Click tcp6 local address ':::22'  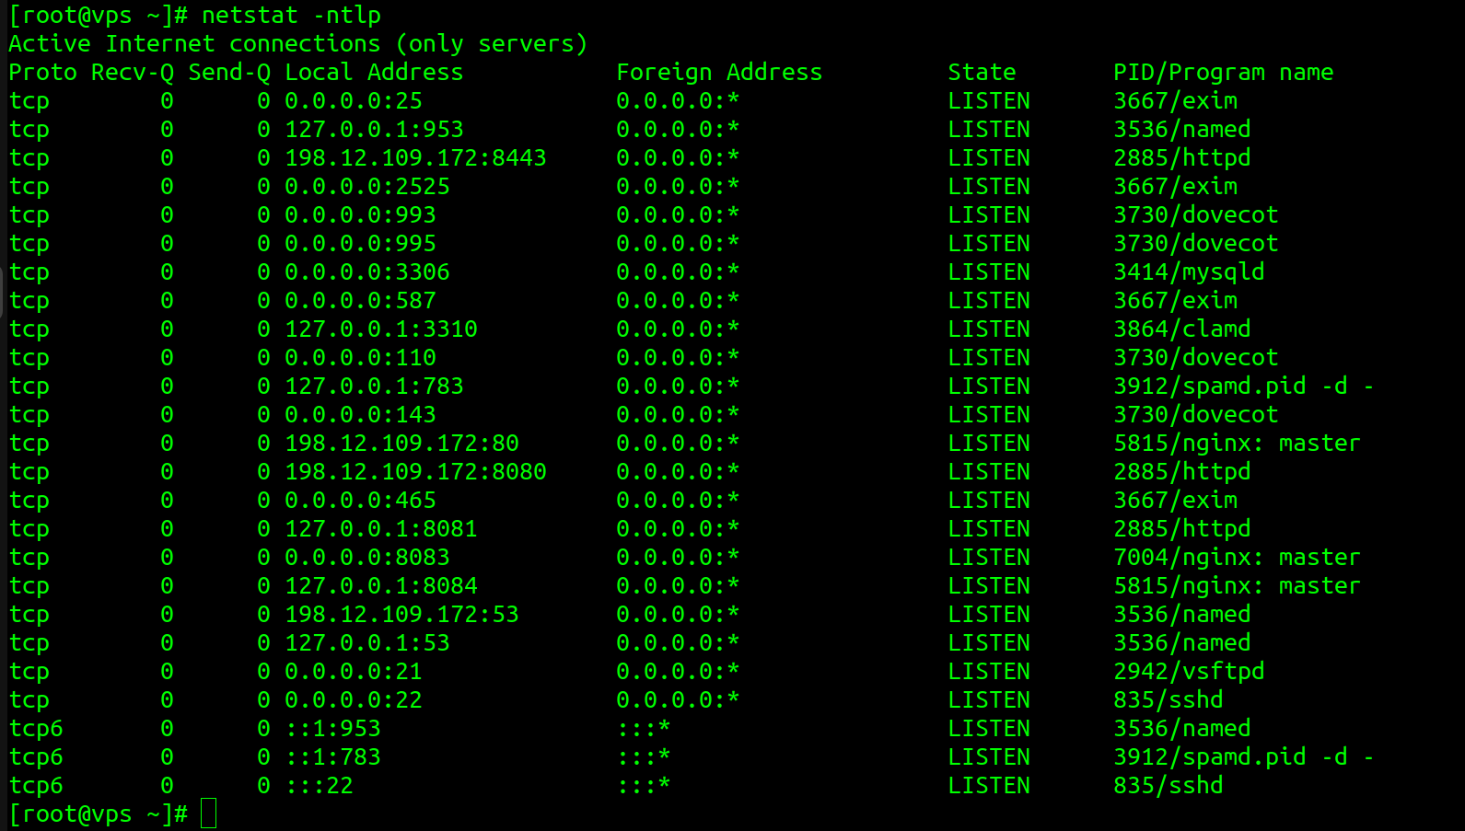319,786
